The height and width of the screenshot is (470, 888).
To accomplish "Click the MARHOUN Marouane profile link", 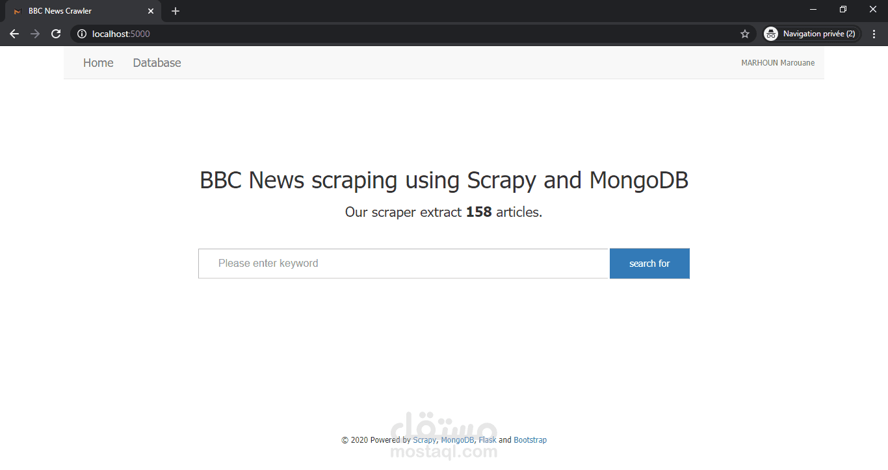I will [777, 62].
